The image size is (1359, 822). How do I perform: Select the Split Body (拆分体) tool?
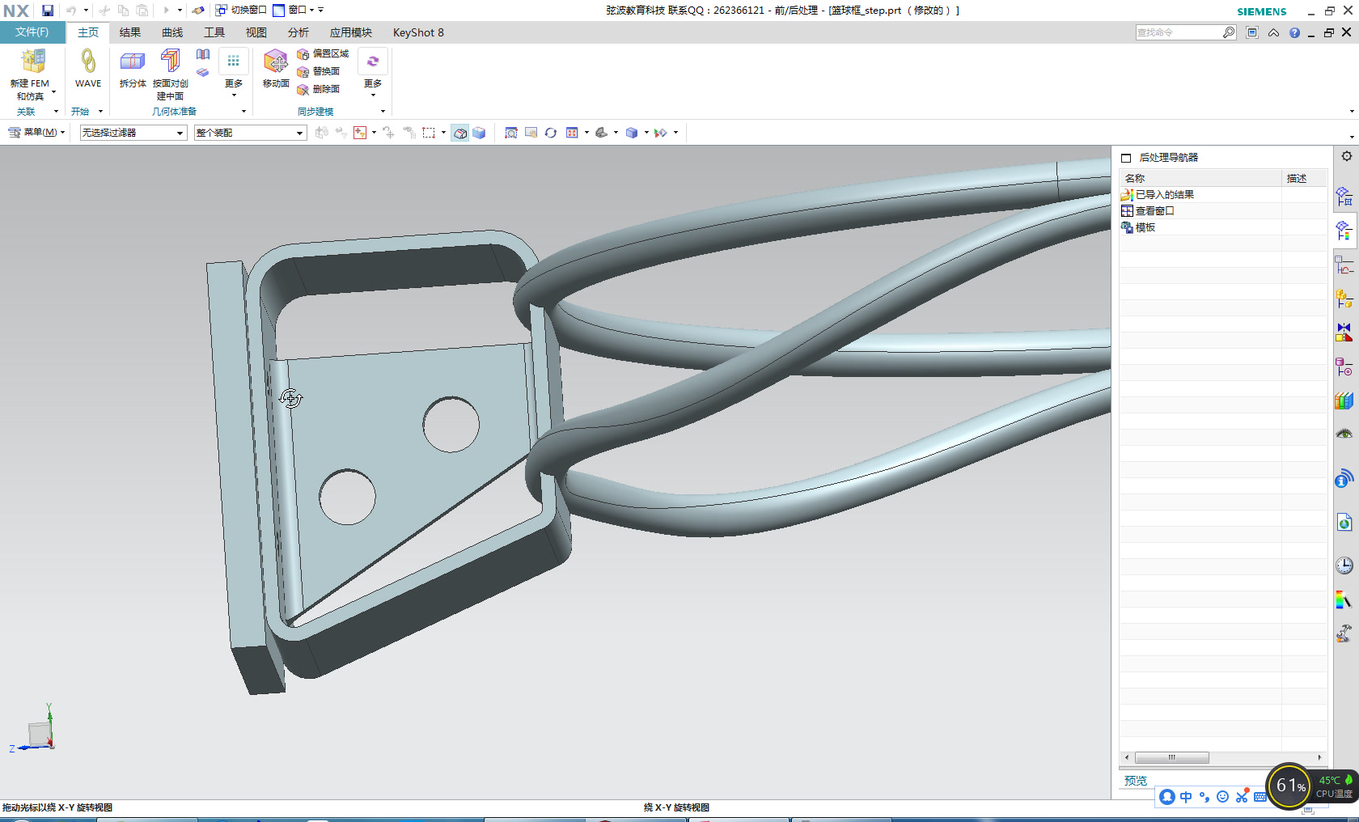click(x=133, y=68)
